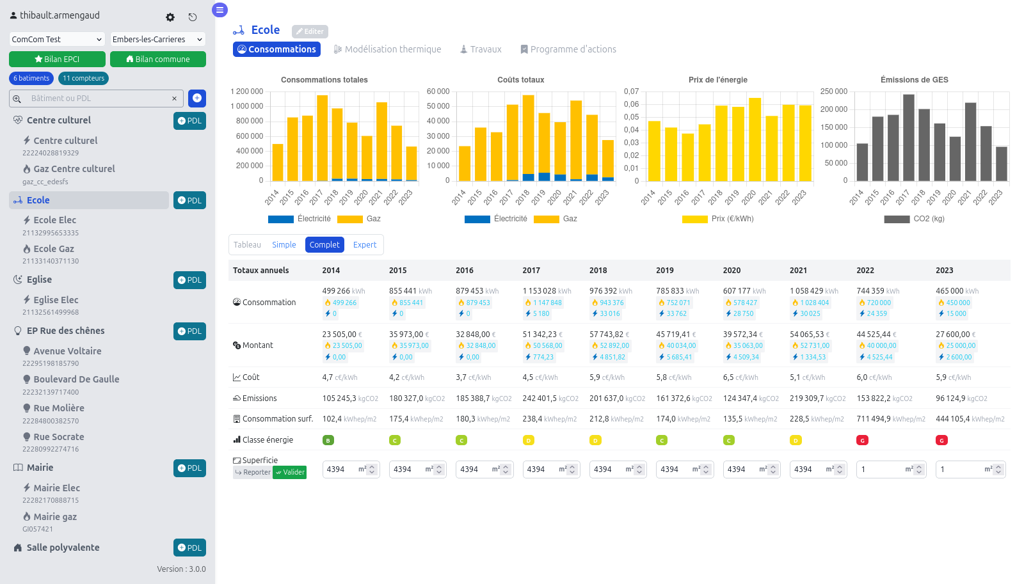
Task: Open the Embers-les-Carrieres commune dropdown
Action: (157, 39)
